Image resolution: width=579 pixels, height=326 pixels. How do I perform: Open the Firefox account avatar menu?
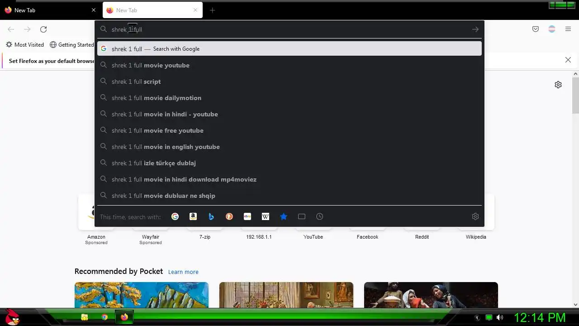click(552, 29)
